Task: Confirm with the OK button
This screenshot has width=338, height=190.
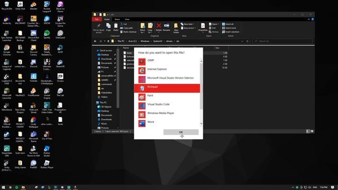Action: [181, 132]
